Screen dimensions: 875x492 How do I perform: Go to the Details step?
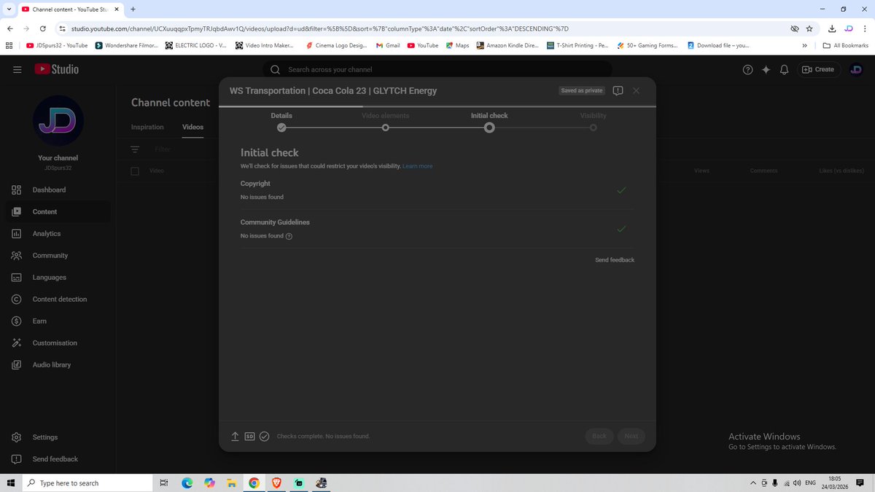[x=281, y=122]
